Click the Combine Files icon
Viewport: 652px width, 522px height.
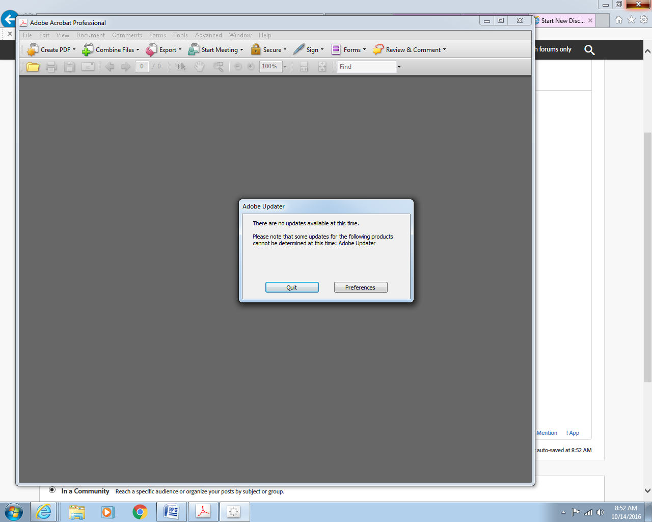pos(88,50)
